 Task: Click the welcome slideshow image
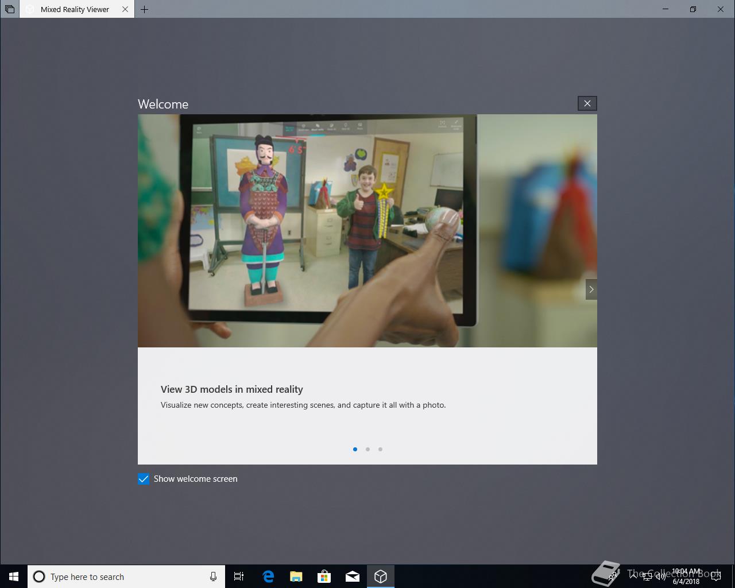coord(367,231)
